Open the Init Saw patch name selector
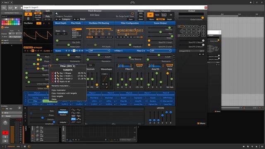 [x=95, y=15]
